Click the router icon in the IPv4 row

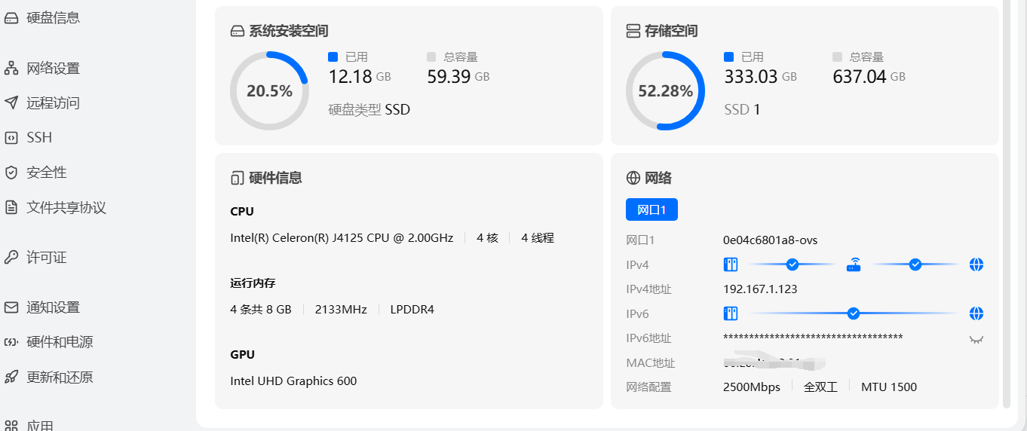coord(854,264)
